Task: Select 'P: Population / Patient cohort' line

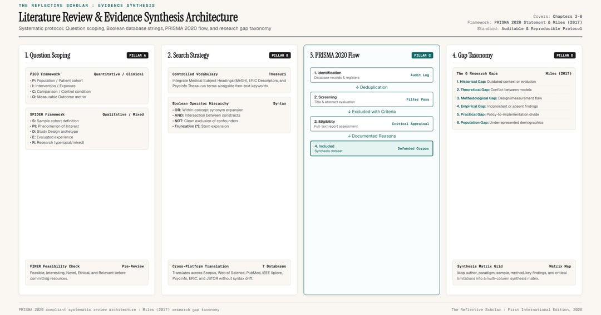Action: point(56,81)
